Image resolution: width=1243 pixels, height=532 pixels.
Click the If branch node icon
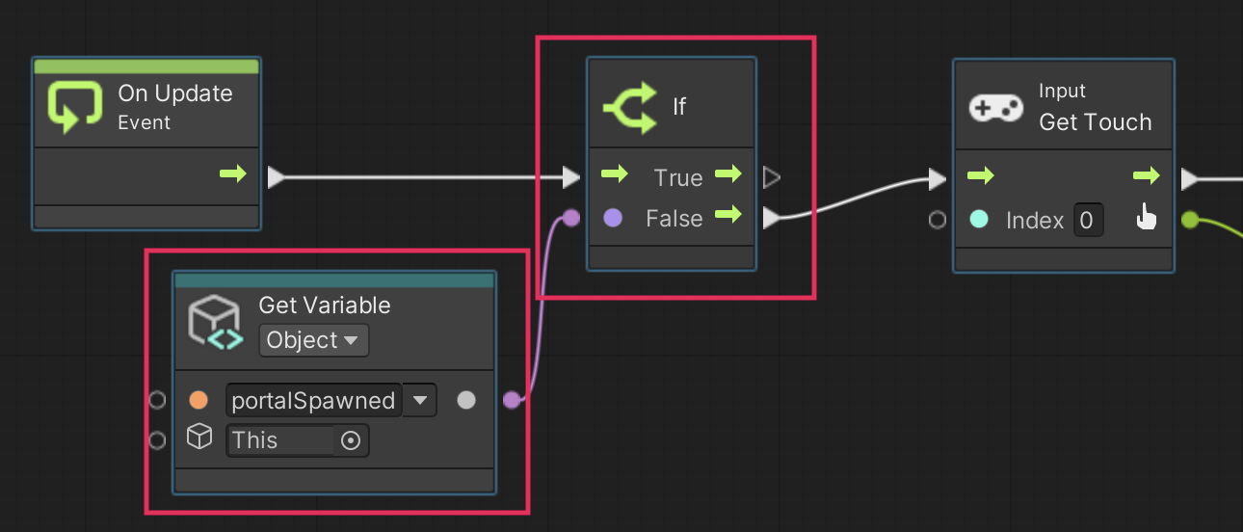click(x=629, y=106)
